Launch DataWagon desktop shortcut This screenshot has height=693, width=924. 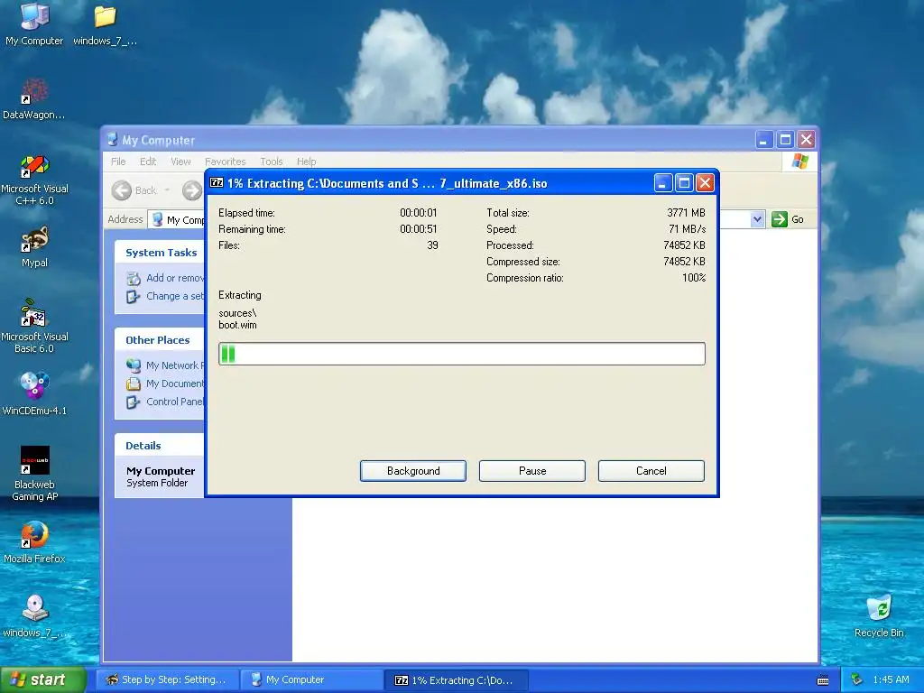34,98
